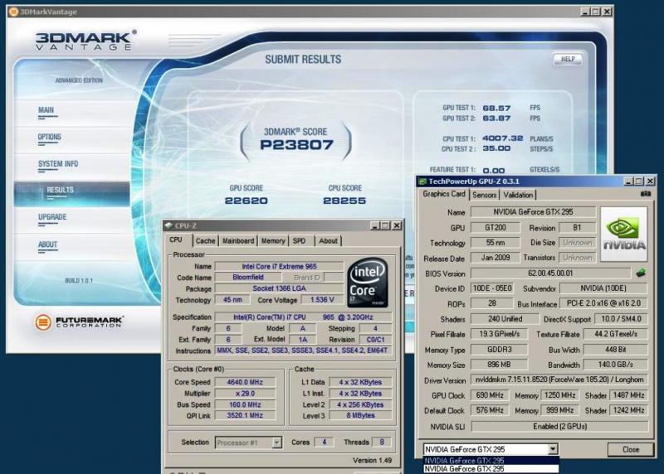Click the Close button in GPU-Z
This screenshot has height=474, width=664.
pos(631,449)
